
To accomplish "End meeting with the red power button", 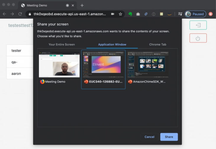I will pyautogui.click(x=198, y=38).
